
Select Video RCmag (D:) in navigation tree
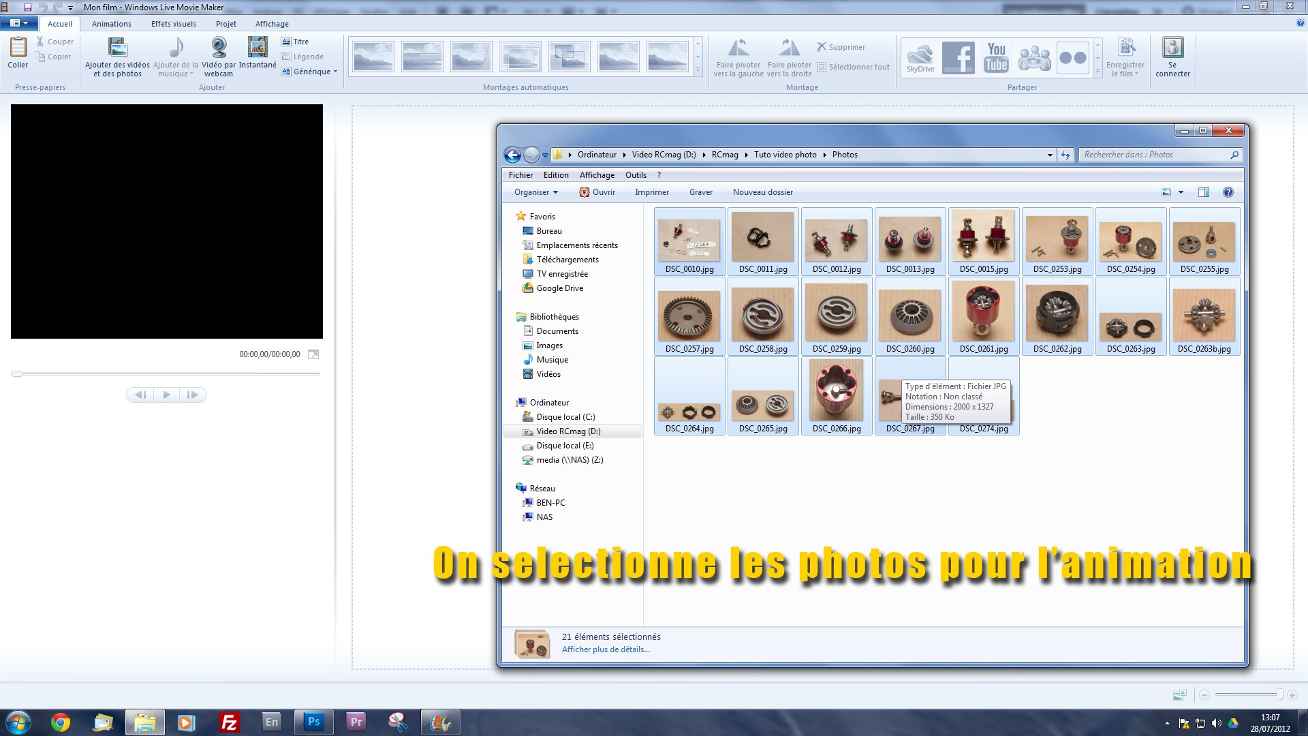coord(568,431)
